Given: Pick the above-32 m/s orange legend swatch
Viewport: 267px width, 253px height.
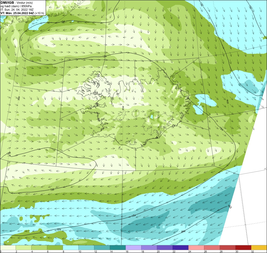Looking at the screenshot, I should pos(259,248).
